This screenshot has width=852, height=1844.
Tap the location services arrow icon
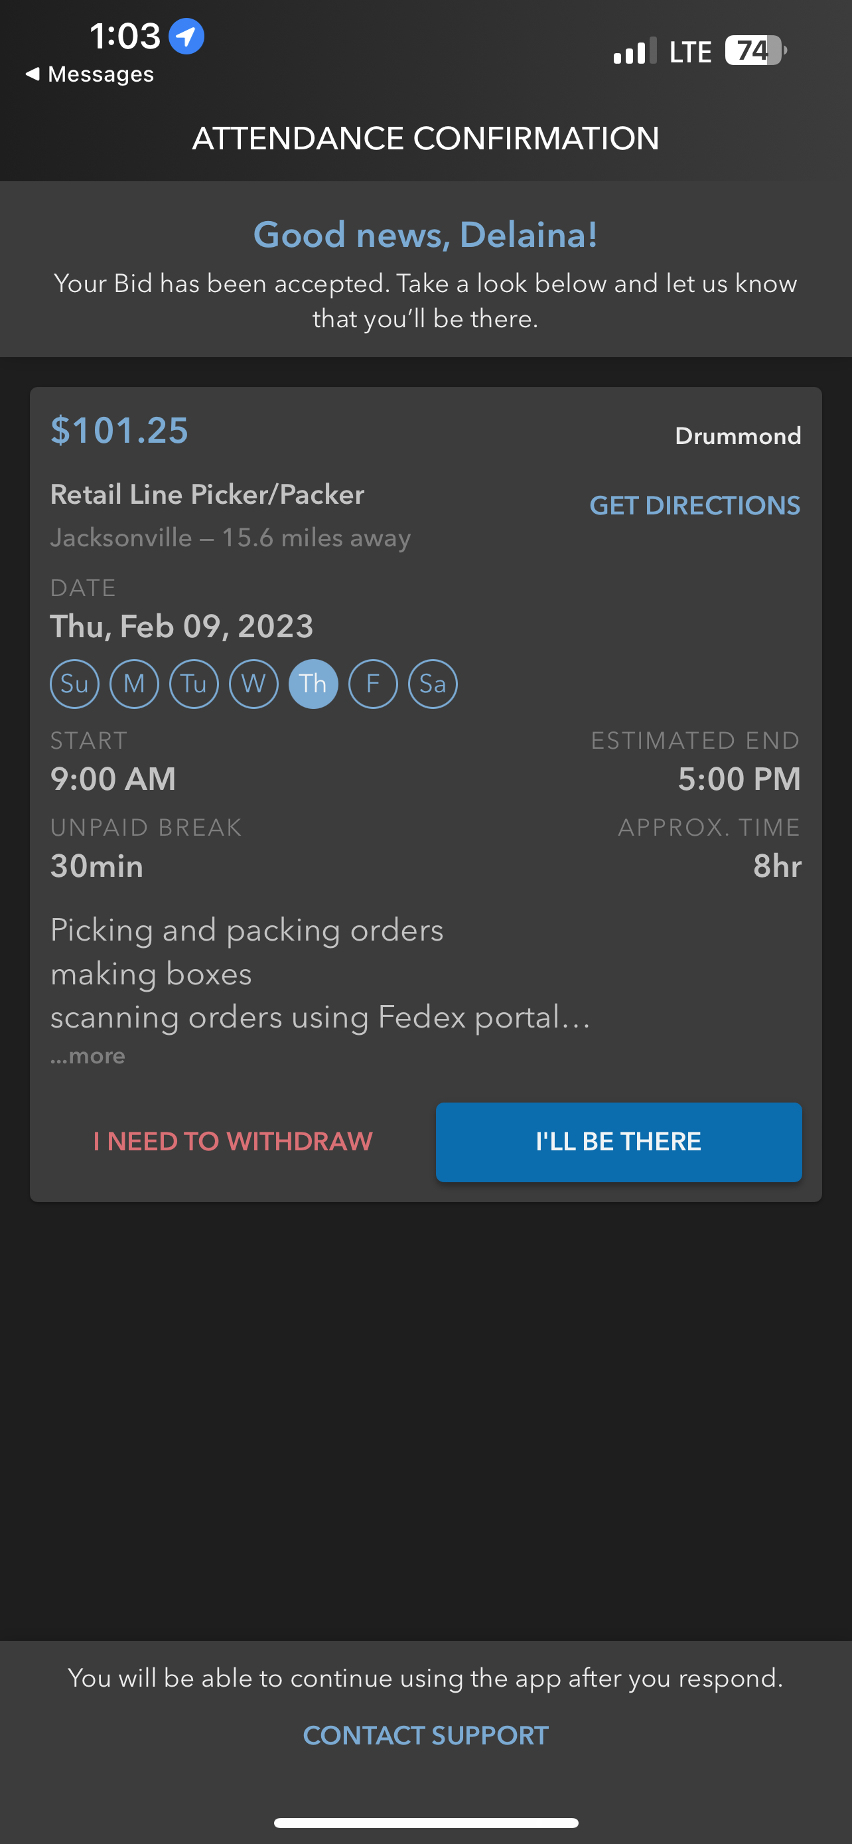(x=186, y=36)
